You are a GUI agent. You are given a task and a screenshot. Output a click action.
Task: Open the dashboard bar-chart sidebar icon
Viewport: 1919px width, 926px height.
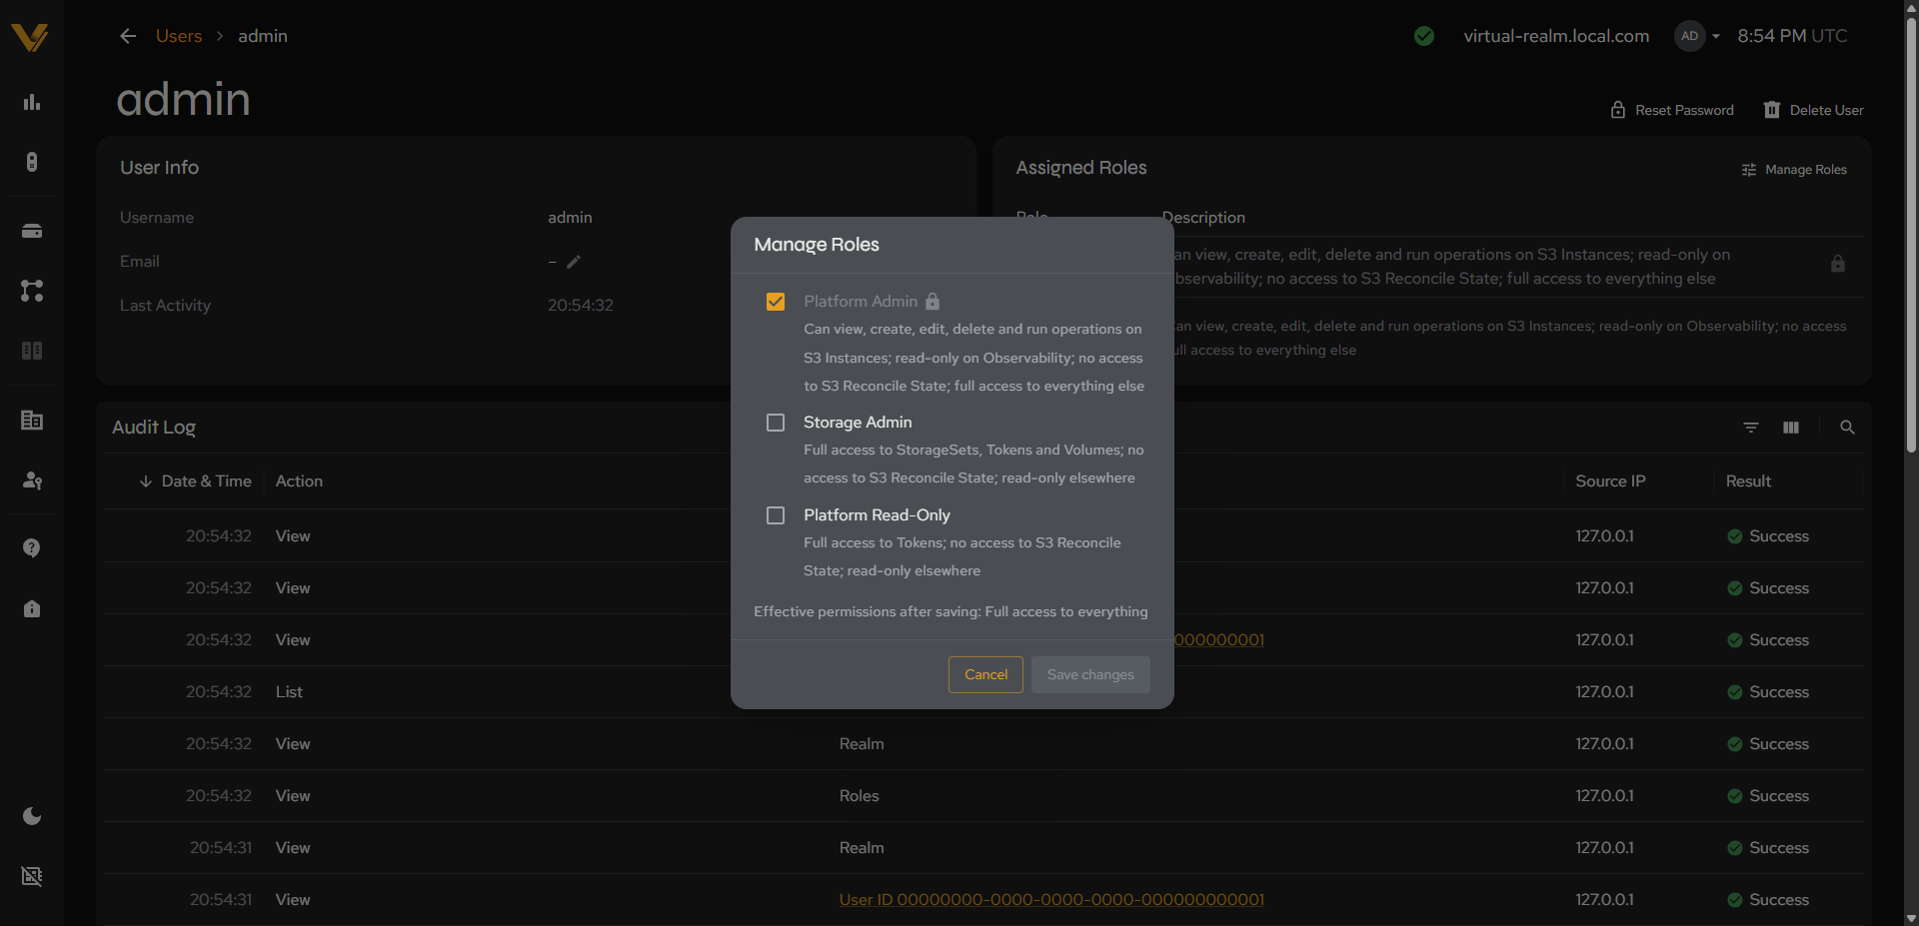tap(32, 102)
